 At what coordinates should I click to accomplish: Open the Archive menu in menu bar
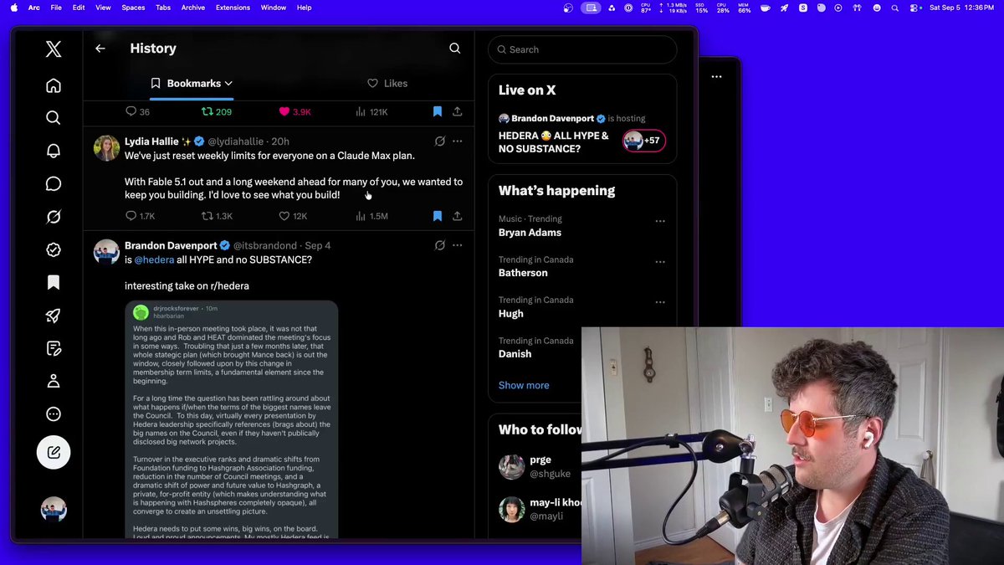[193, 8]
